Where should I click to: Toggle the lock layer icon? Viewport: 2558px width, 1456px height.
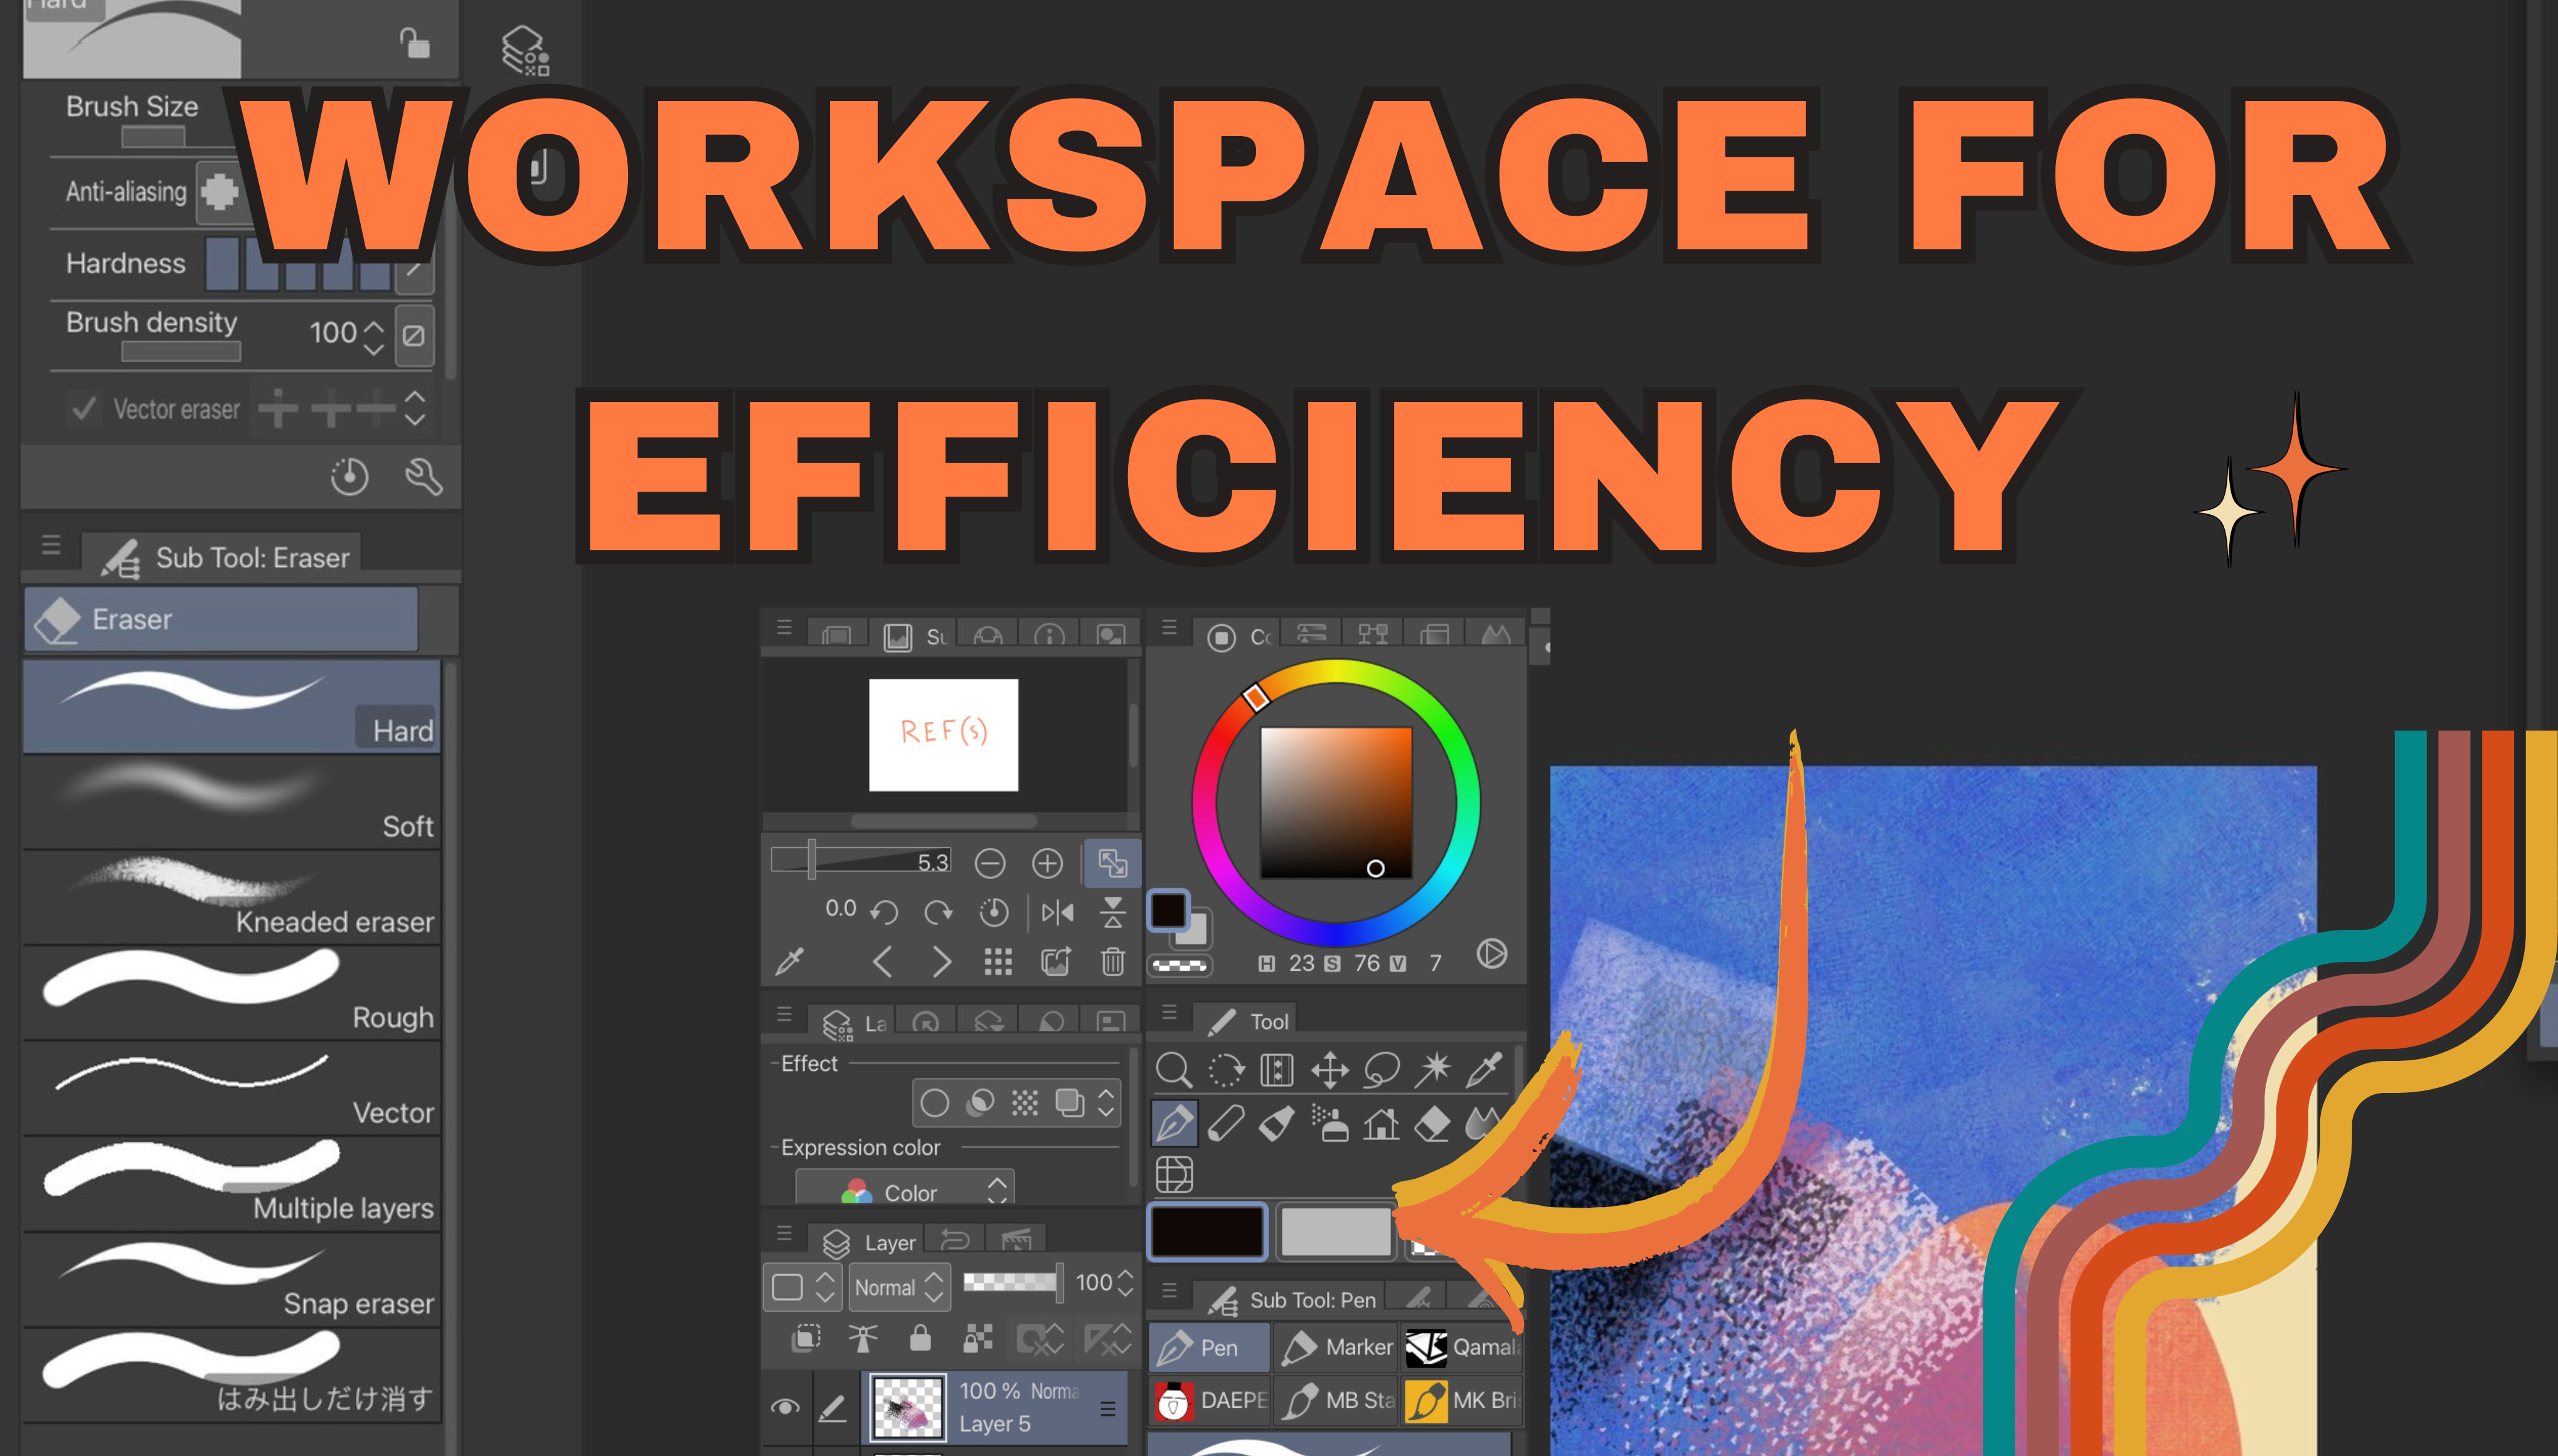tap(919, 1338)
